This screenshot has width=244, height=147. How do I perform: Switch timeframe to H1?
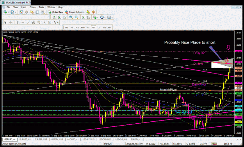pos(88,28)
